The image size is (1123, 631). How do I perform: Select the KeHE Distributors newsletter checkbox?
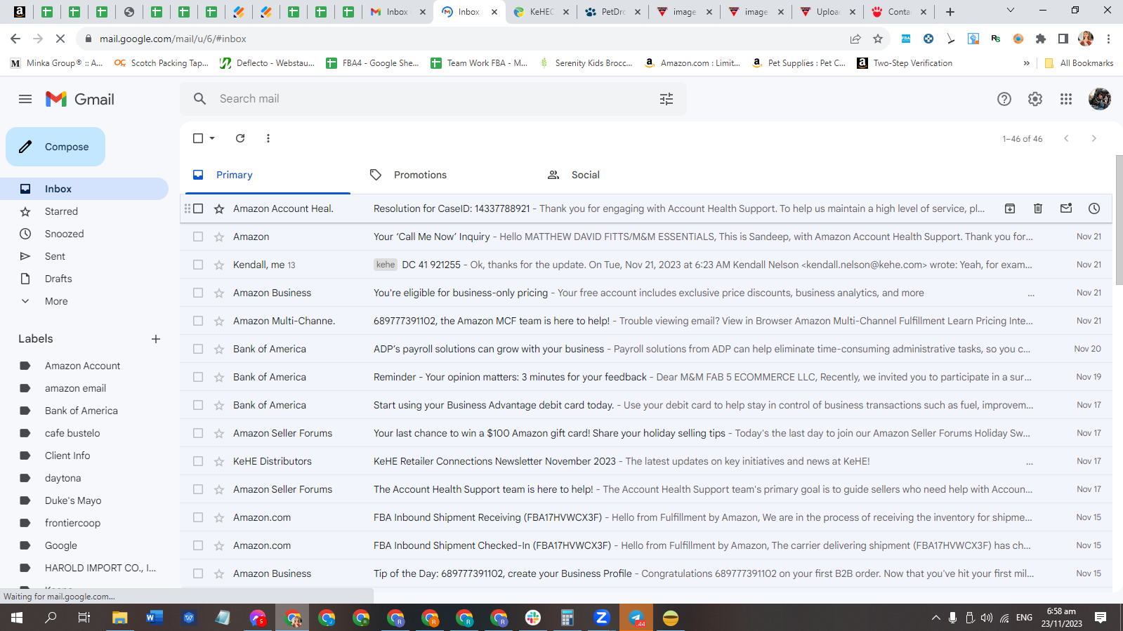pyautogui.click(x=198, y=461)
